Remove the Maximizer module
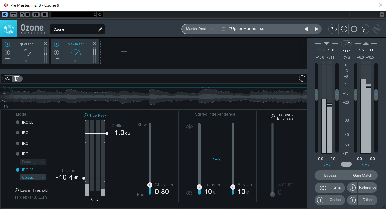Image resolution: width=386 pixels, height=209 pixels. click(94, 44)
